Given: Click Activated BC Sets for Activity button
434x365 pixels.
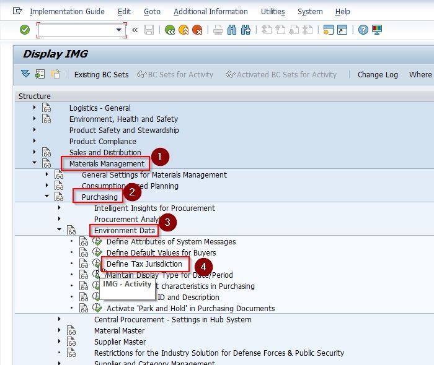Looking at the screenshot, I should pyautogui.click(x=281, y=74).
